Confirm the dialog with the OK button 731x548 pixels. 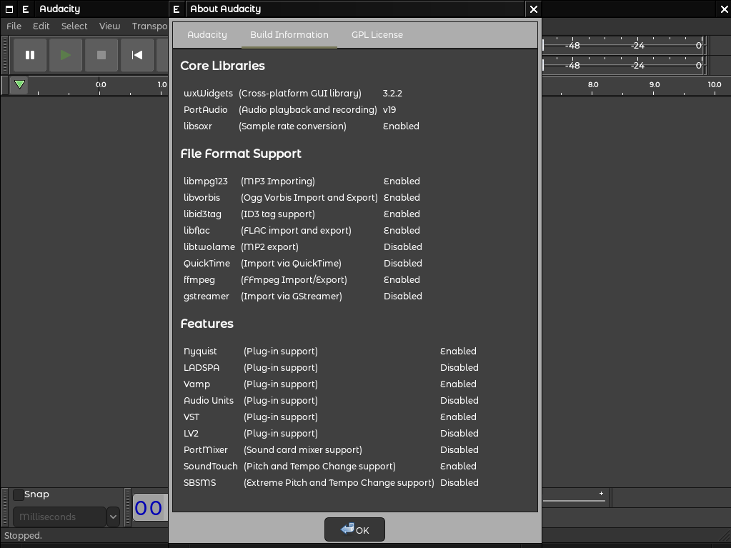354,529
